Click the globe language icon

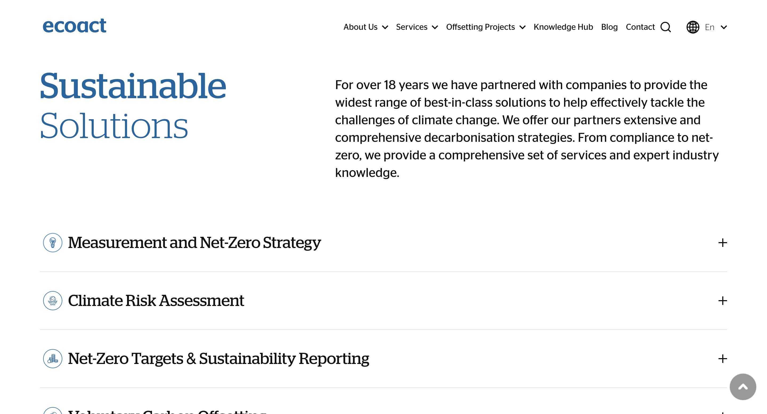pos(693,27)
